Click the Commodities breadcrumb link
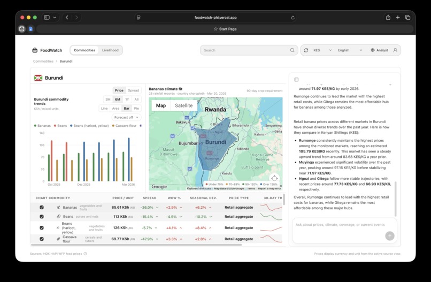The height and width of the screenshot is (282, 431). click(43, 61)
